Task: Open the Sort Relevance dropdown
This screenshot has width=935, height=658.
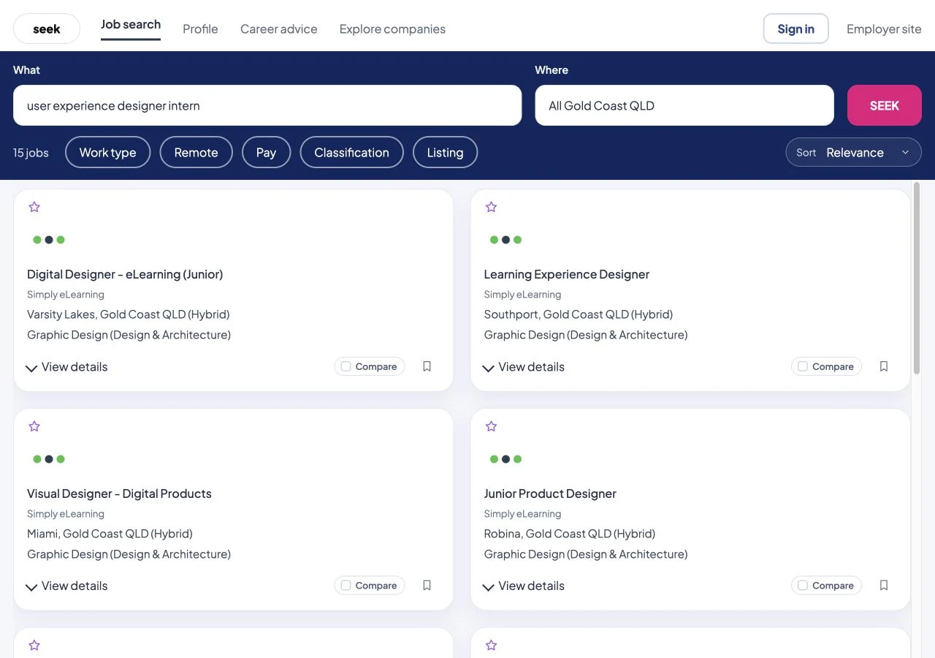Action: click(x=853, y=153)
